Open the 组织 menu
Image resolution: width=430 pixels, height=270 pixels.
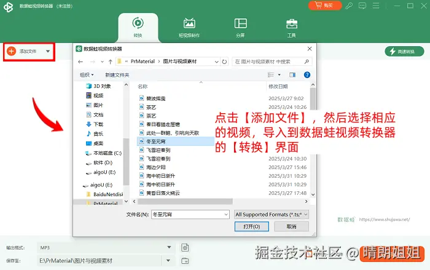pyautogui.click(x=87, y=75)
